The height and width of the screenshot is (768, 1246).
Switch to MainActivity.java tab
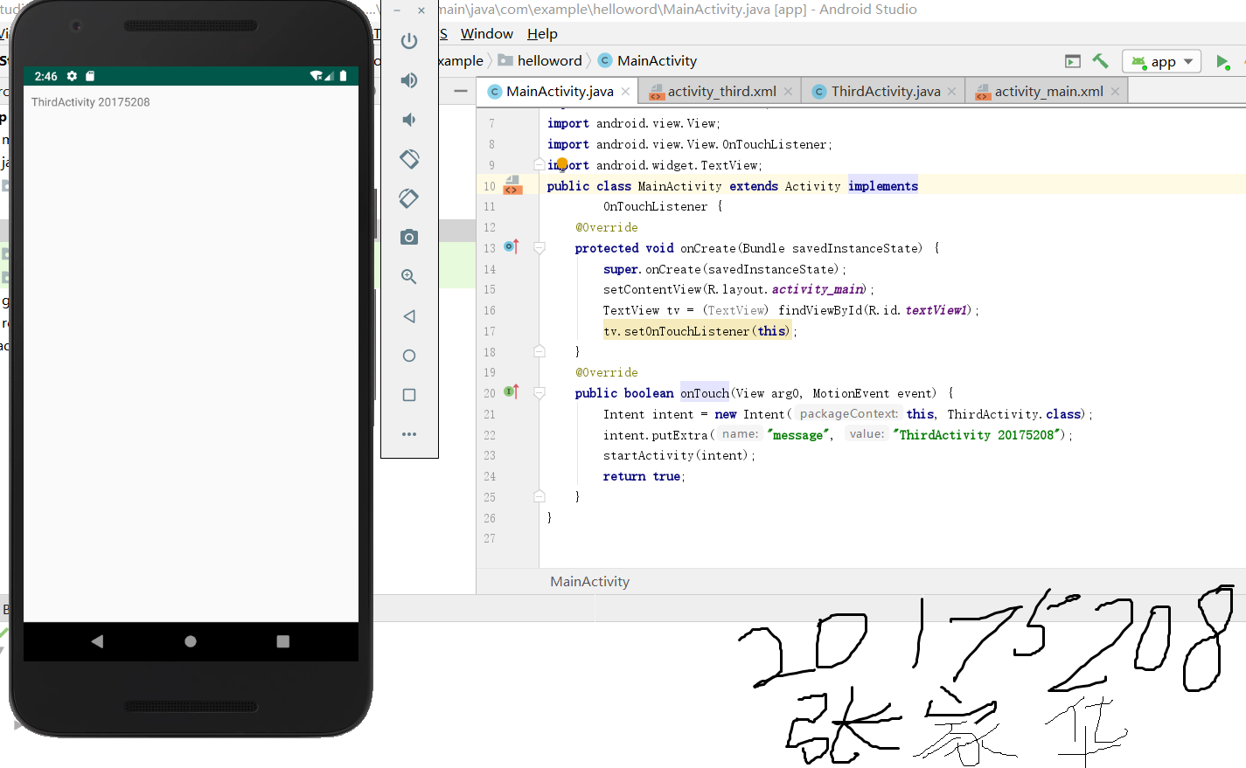(559, 92)
